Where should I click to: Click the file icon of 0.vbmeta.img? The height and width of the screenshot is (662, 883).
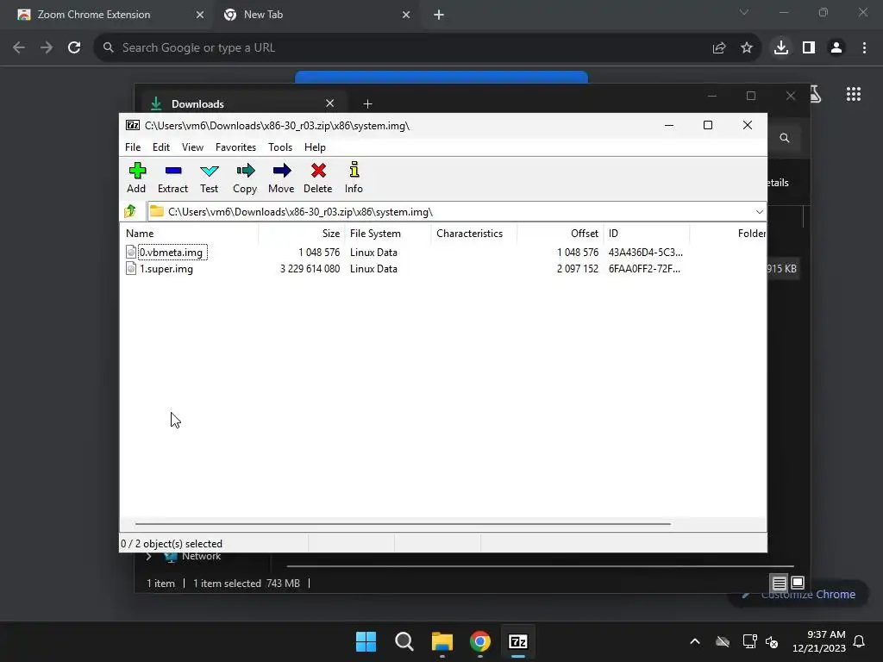[x=131, y=253]
